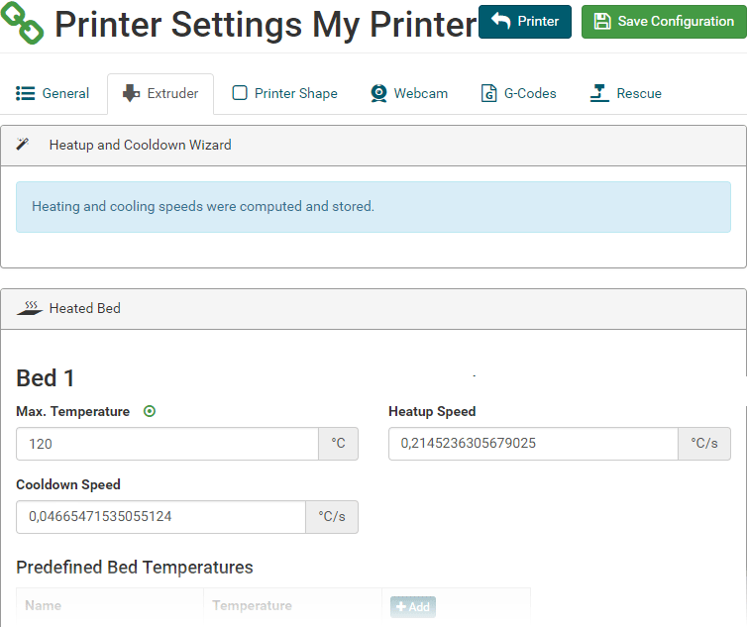Click the green target icon beside Max. Temperature
The height and width of the screenshot is (627, 747).
(x=150, y=411)
